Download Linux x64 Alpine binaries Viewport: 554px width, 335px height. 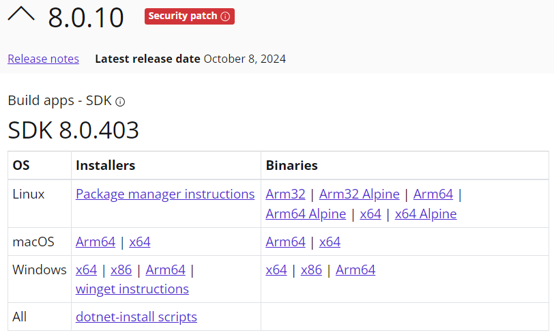[426, 214]
